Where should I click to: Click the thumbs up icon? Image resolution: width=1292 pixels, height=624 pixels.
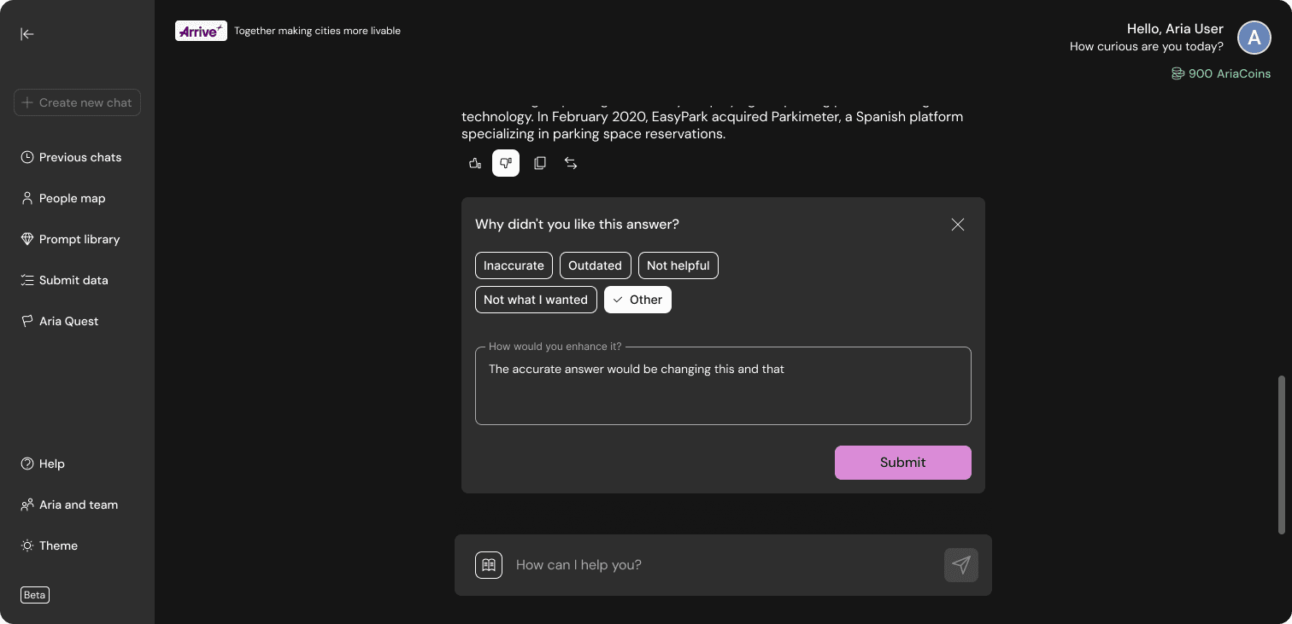tap(475, 163)
